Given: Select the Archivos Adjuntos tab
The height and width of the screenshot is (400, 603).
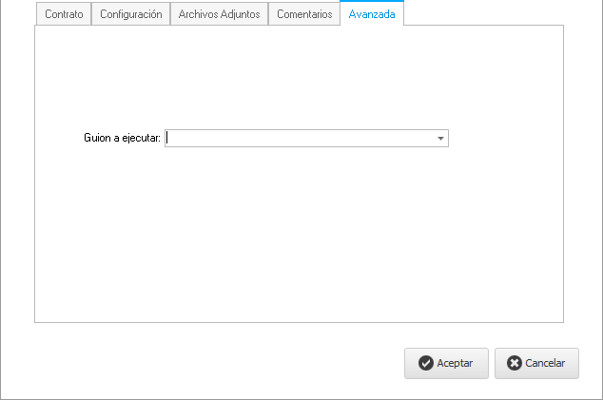Looking at the screenshot, I should click(x=219, y=14).
